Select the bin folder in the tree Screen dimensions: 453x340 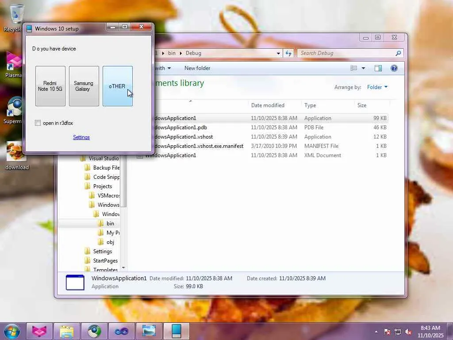pyautogui.click(x=106, y=224)
